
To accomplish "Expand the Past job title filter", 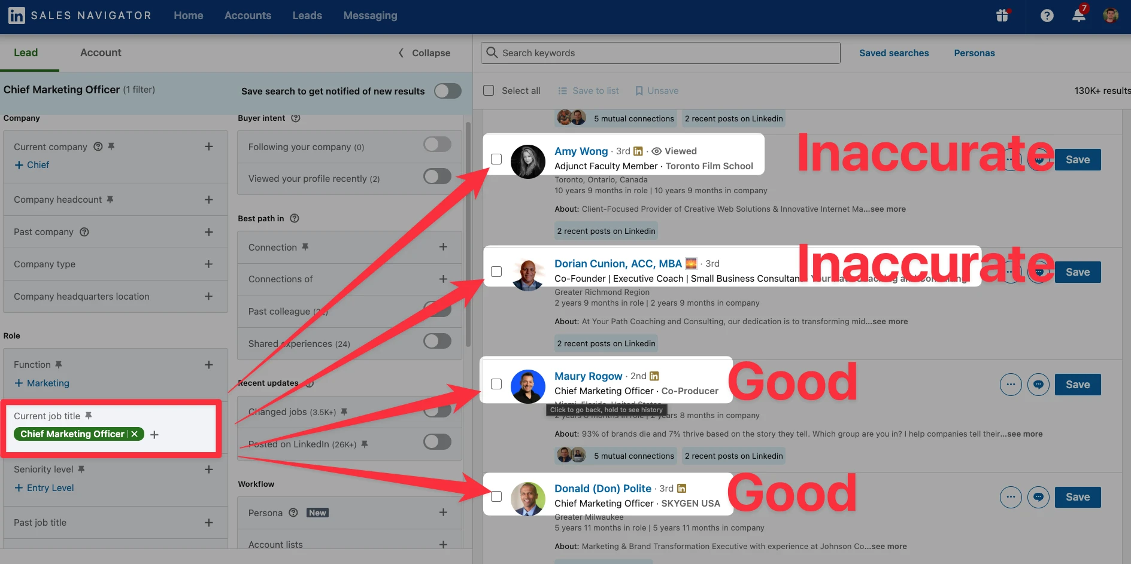I will click(208, 523).
